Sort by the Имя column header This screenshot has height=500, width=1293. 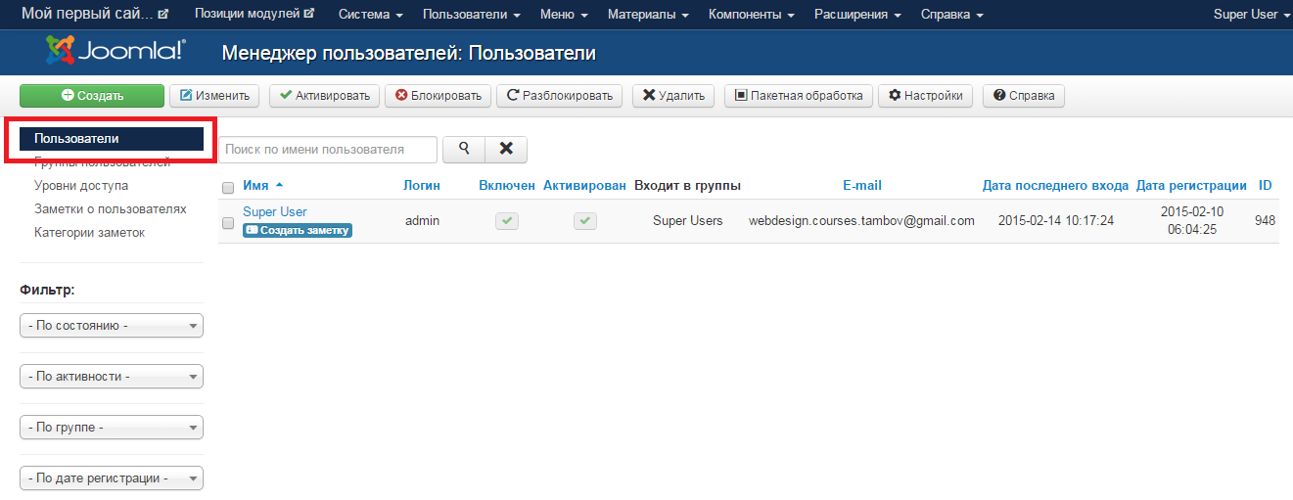[263, 185]
